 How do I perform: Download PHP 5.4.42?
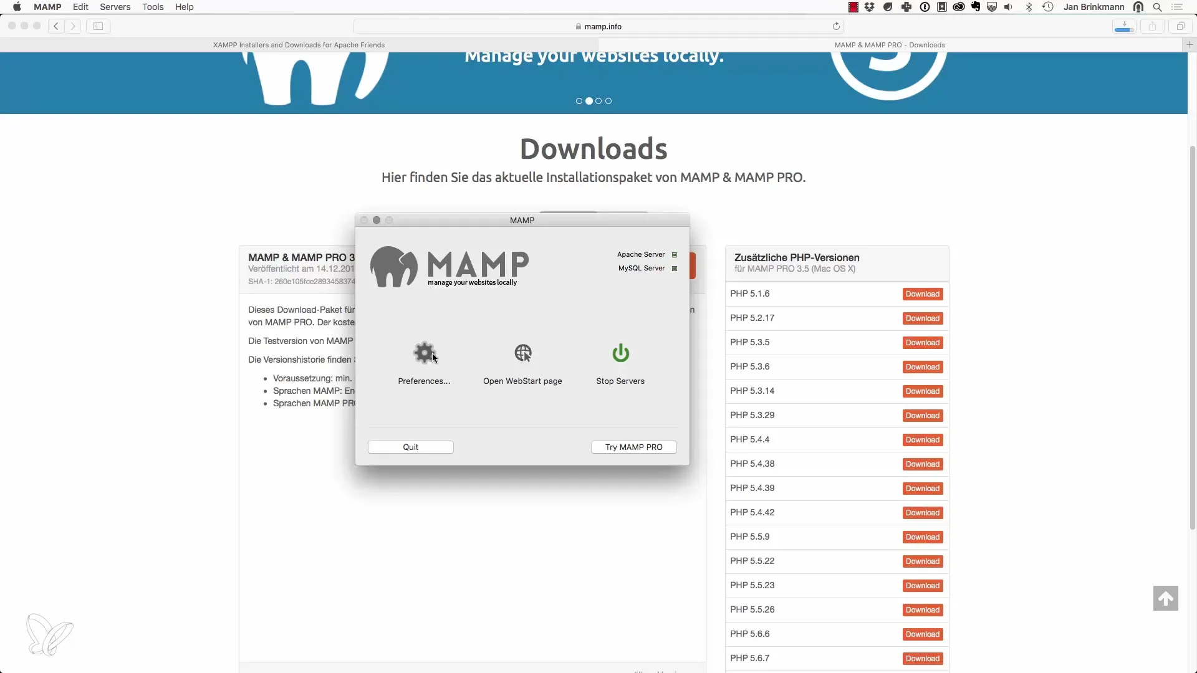pos(923,513)
